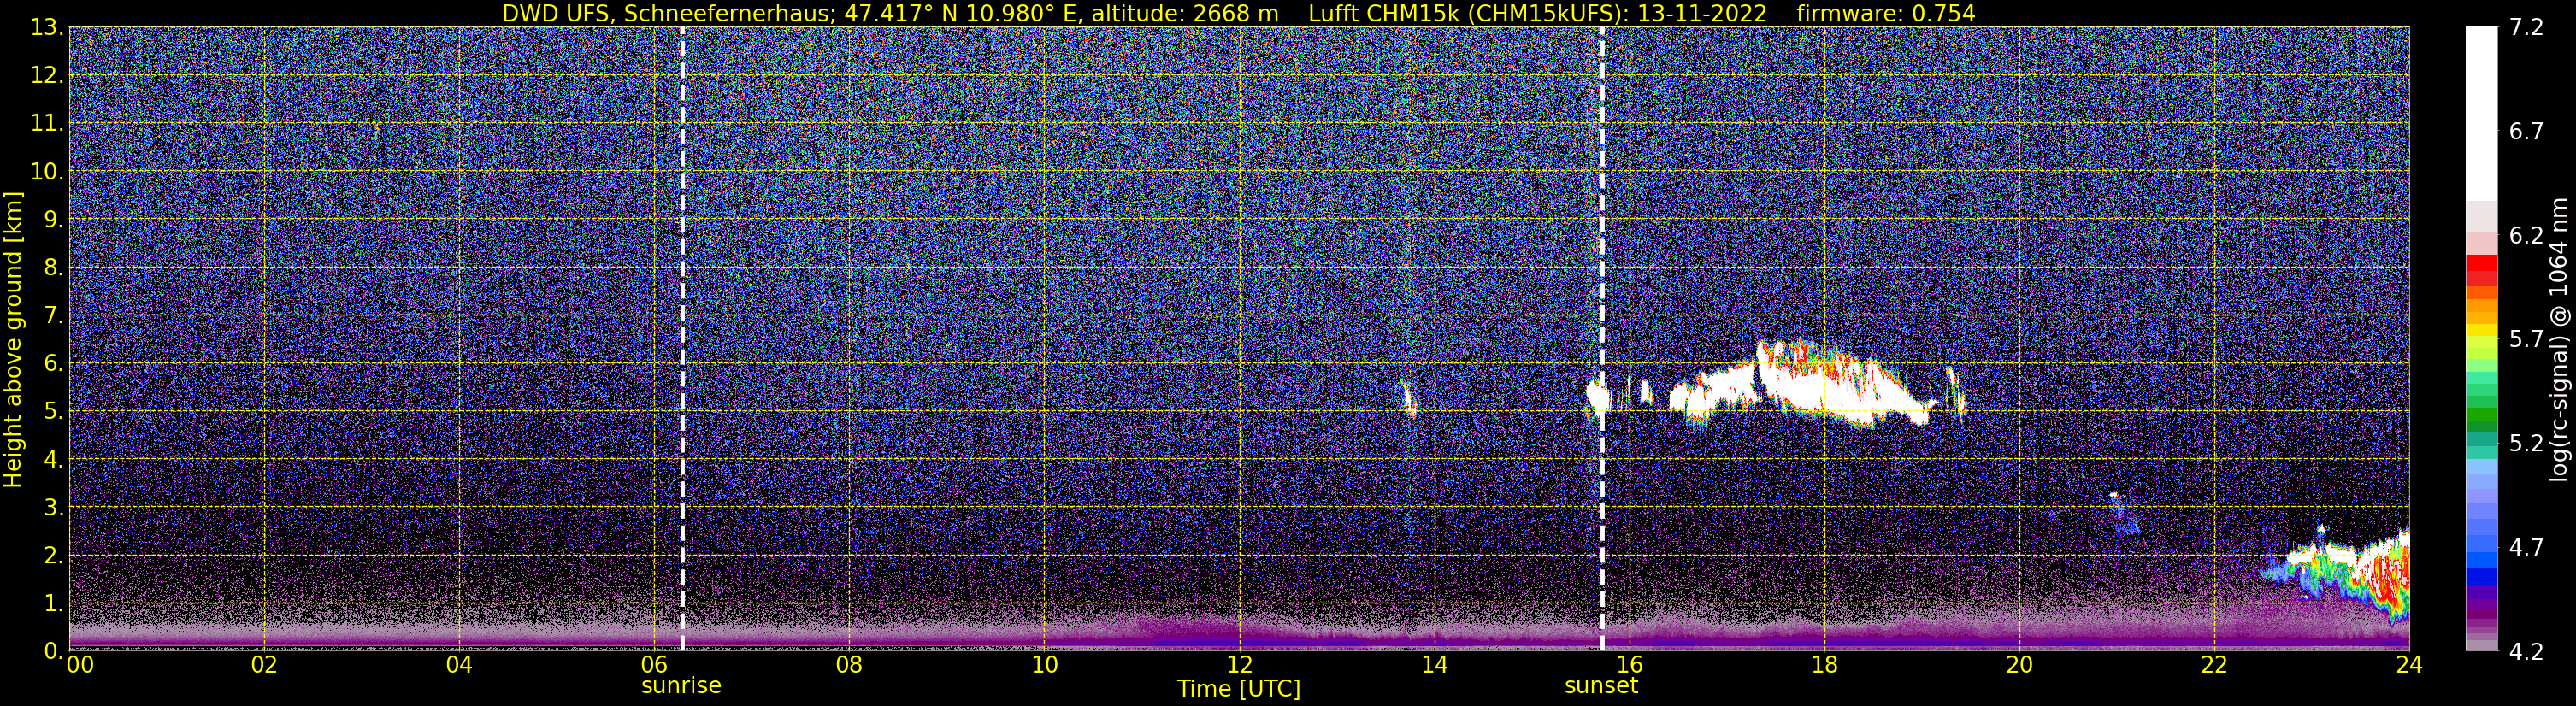Click the time axis tick '10'
2576x706 pixels.
coord(1044,666)
